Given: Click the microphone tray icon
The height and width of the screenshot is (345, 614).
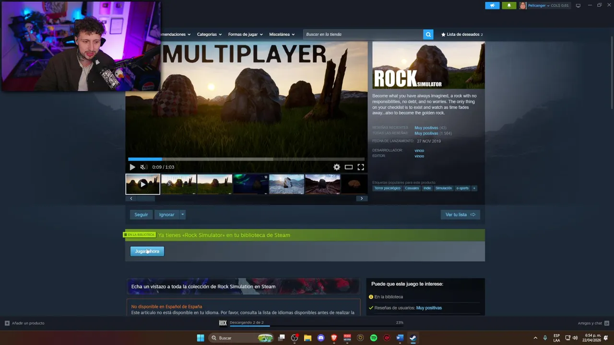Looking at the screenshot, I should pos(545,338).
